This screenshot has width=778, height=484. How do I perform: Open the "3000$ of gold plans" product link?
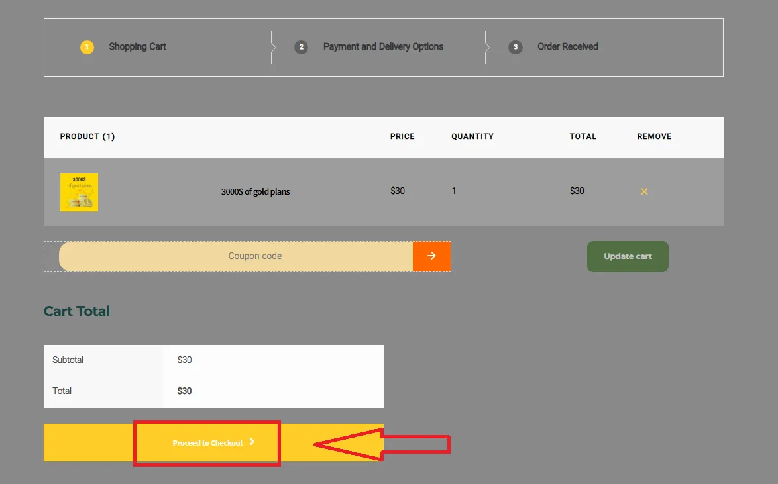point(255,192)
